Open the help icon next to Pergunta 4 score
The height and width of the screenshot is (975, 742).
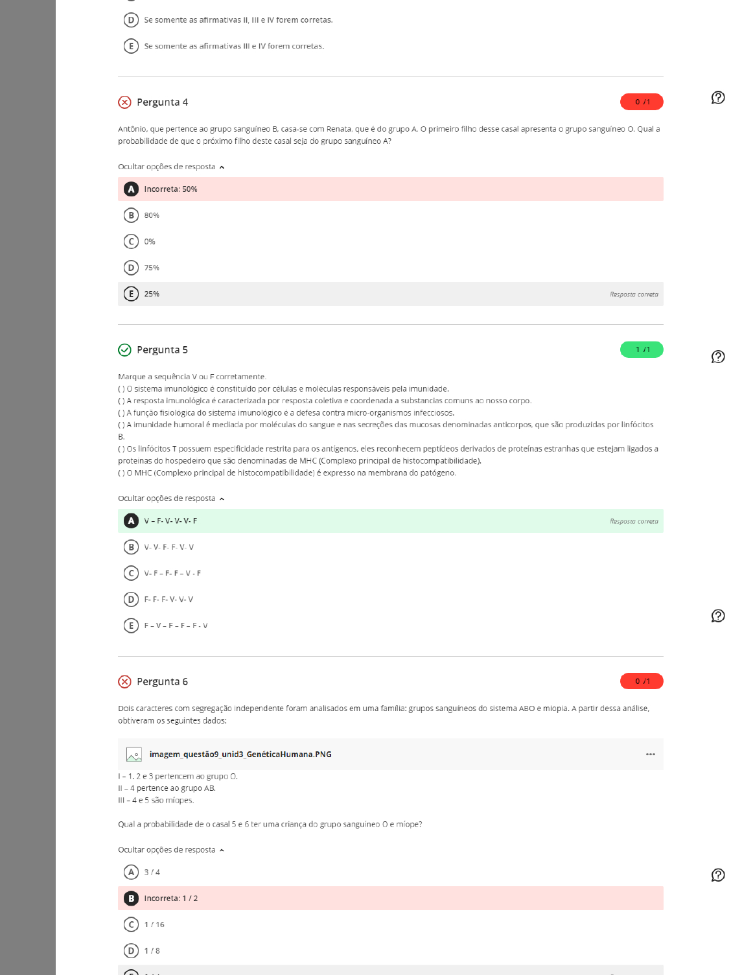pyautogui.click(x=717, y=97)
